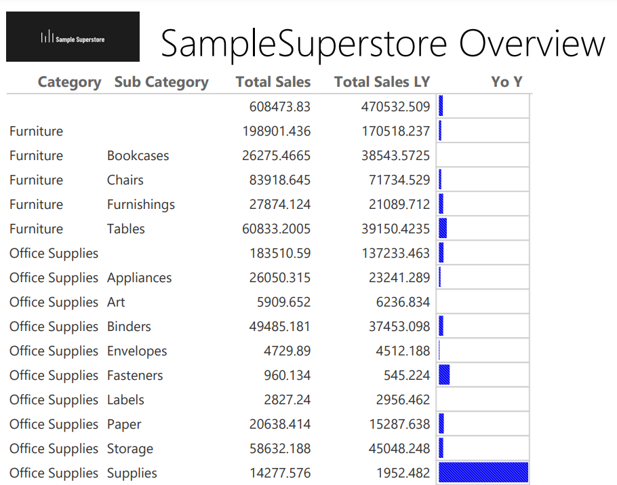Click the Furniture total YoY bar

click(441, 130)
